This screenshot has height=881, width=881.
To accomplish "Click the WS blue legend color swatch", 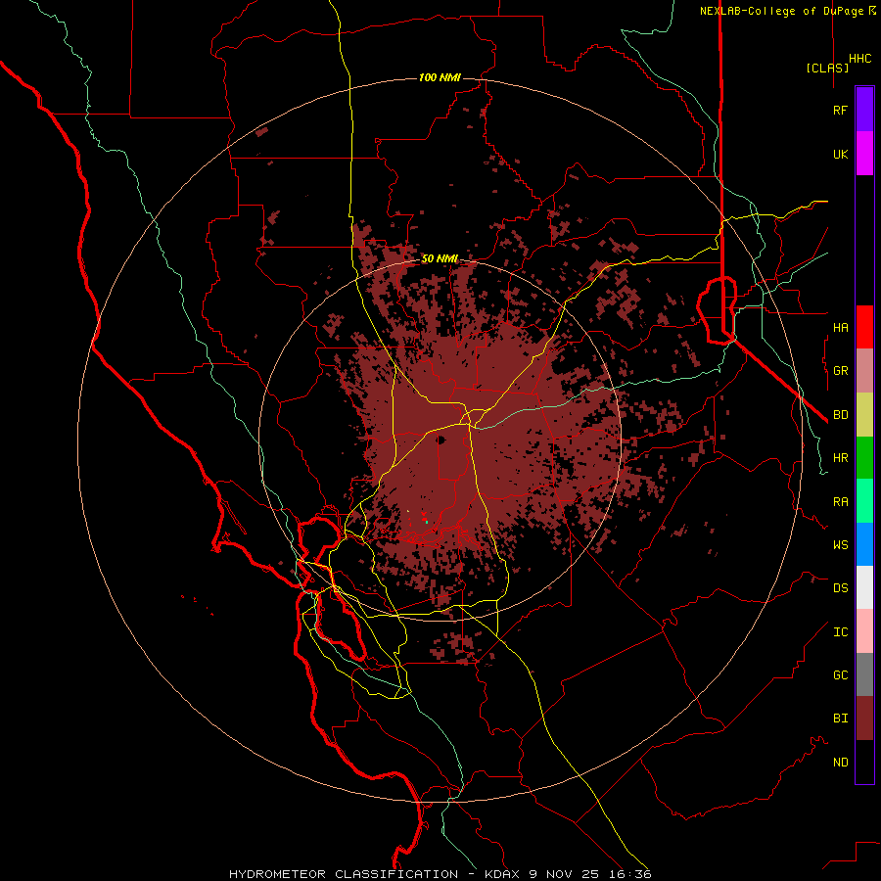I will coord(864,544).
